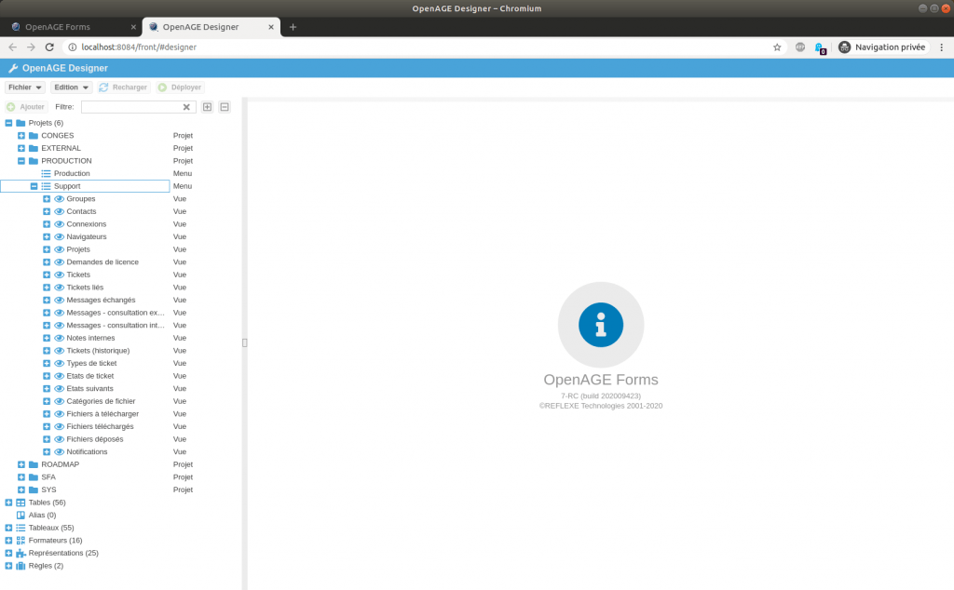Click the eye icon of the Navigateurs view
Viewport: 954px width, 590px height.
point(59,237)
